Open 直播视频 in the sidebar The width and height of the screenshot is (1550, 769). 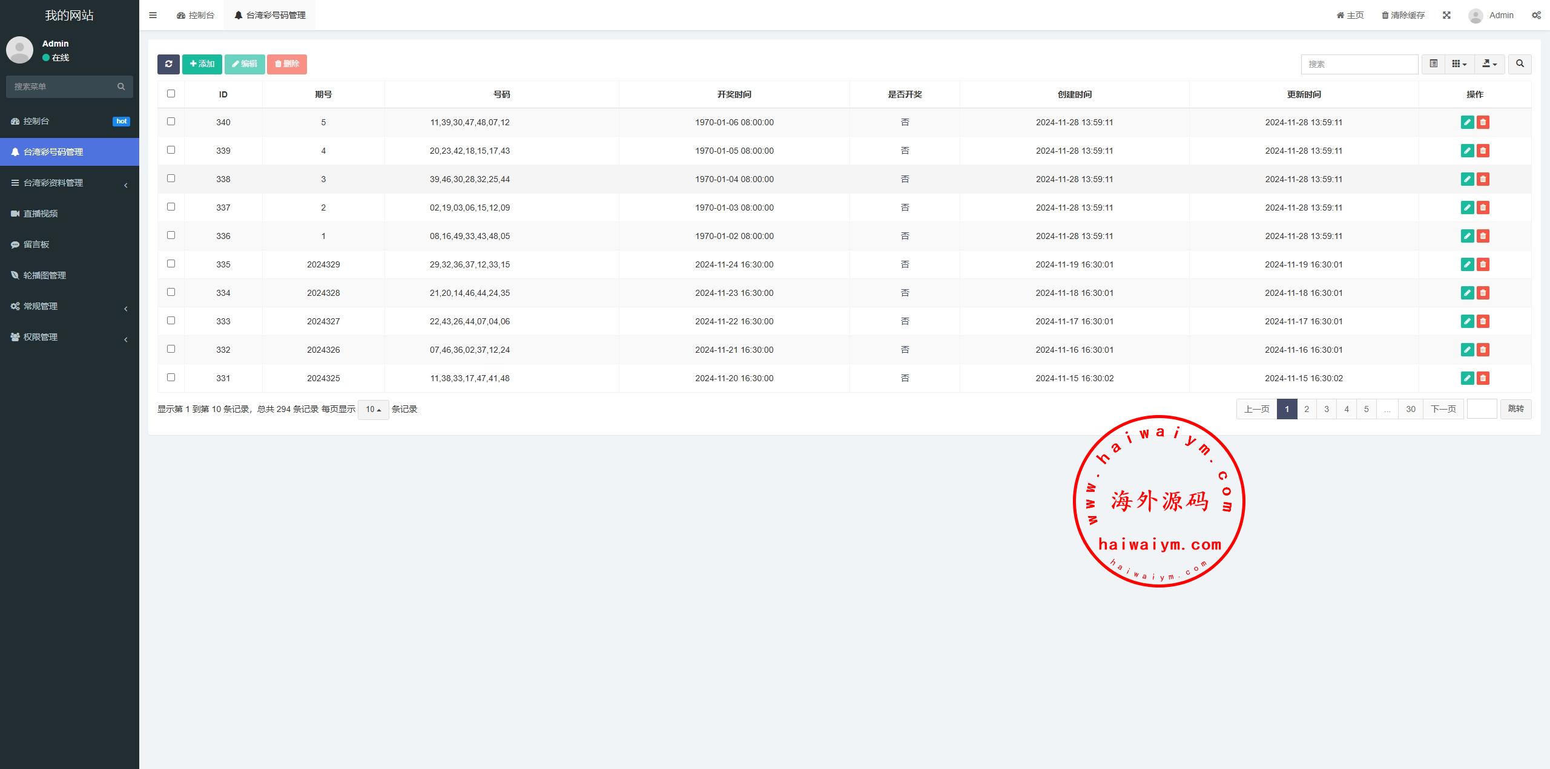(x=41, y=214)
